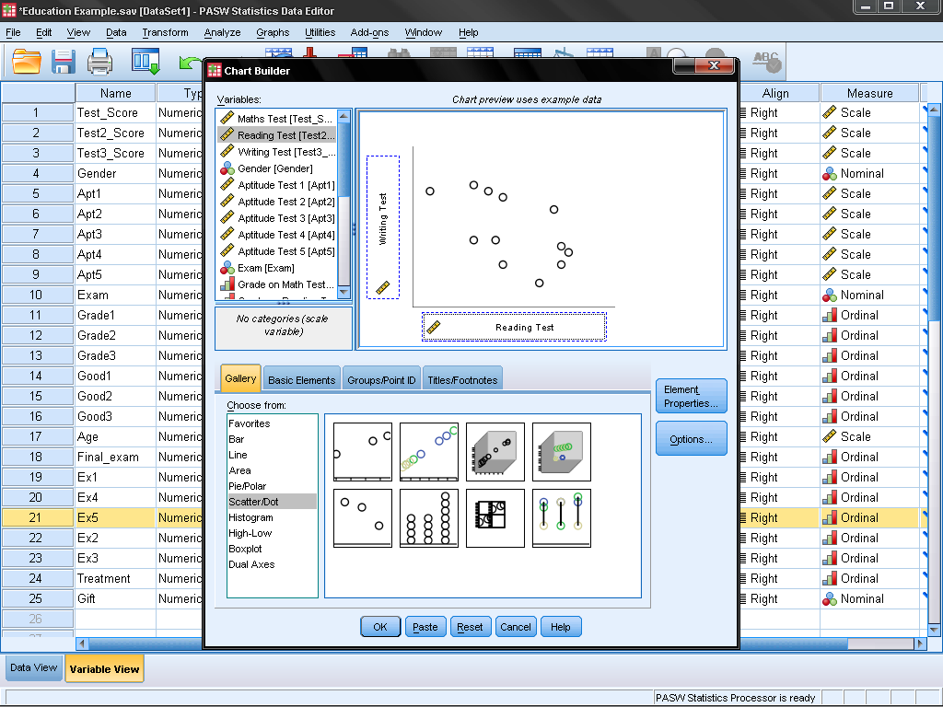Click the Save floppy disk toolbar icon

point(64,62)
